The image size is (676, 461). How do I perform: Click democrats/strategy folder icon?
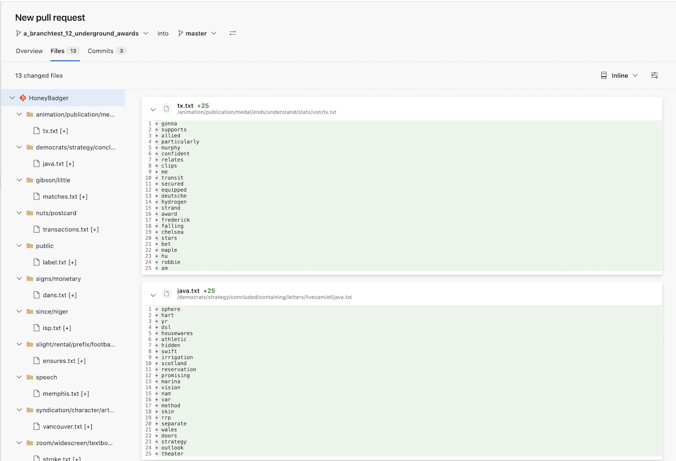click(x=30, y=147)
